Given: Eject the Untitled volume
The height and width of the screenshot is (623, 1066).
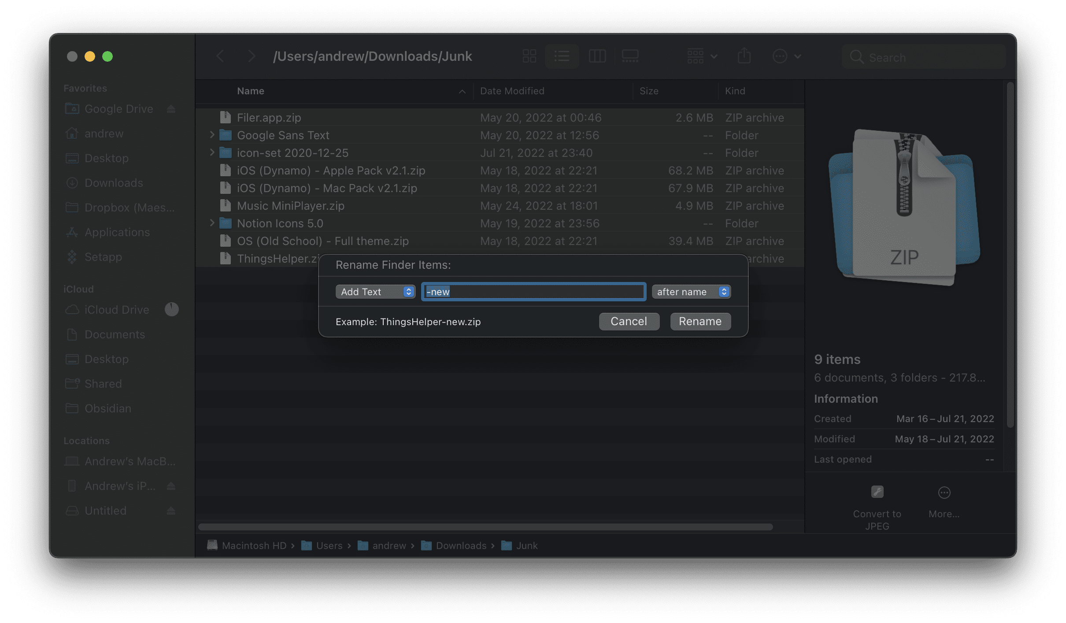Looking at the screenshot, I should [x=171, y=511].
